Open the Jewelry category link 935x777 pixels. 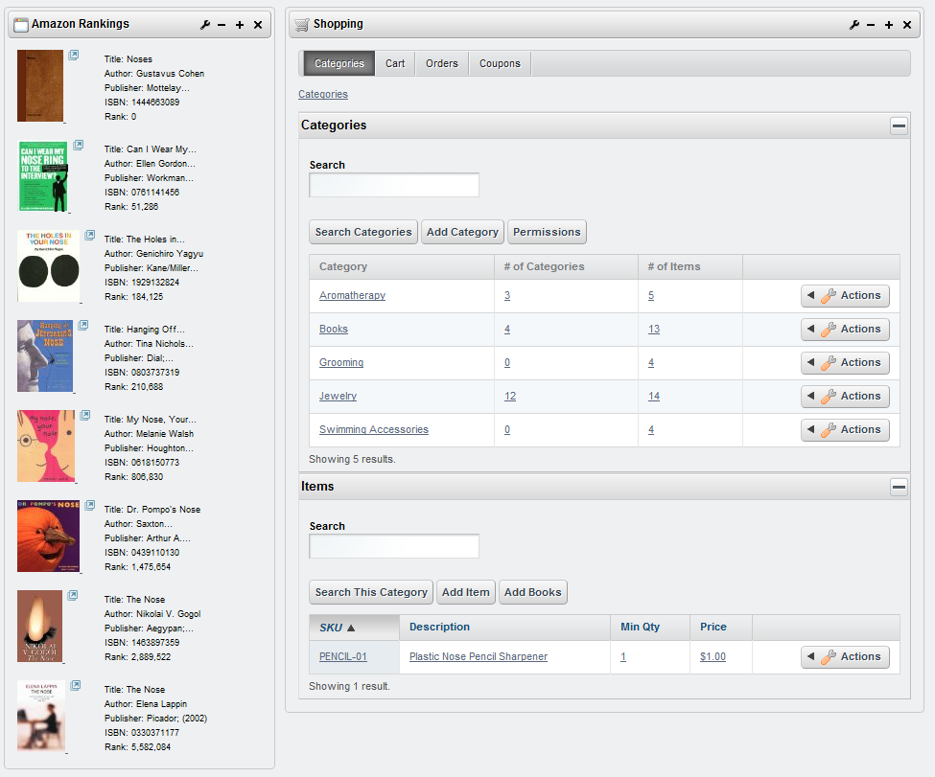[339, 397]
